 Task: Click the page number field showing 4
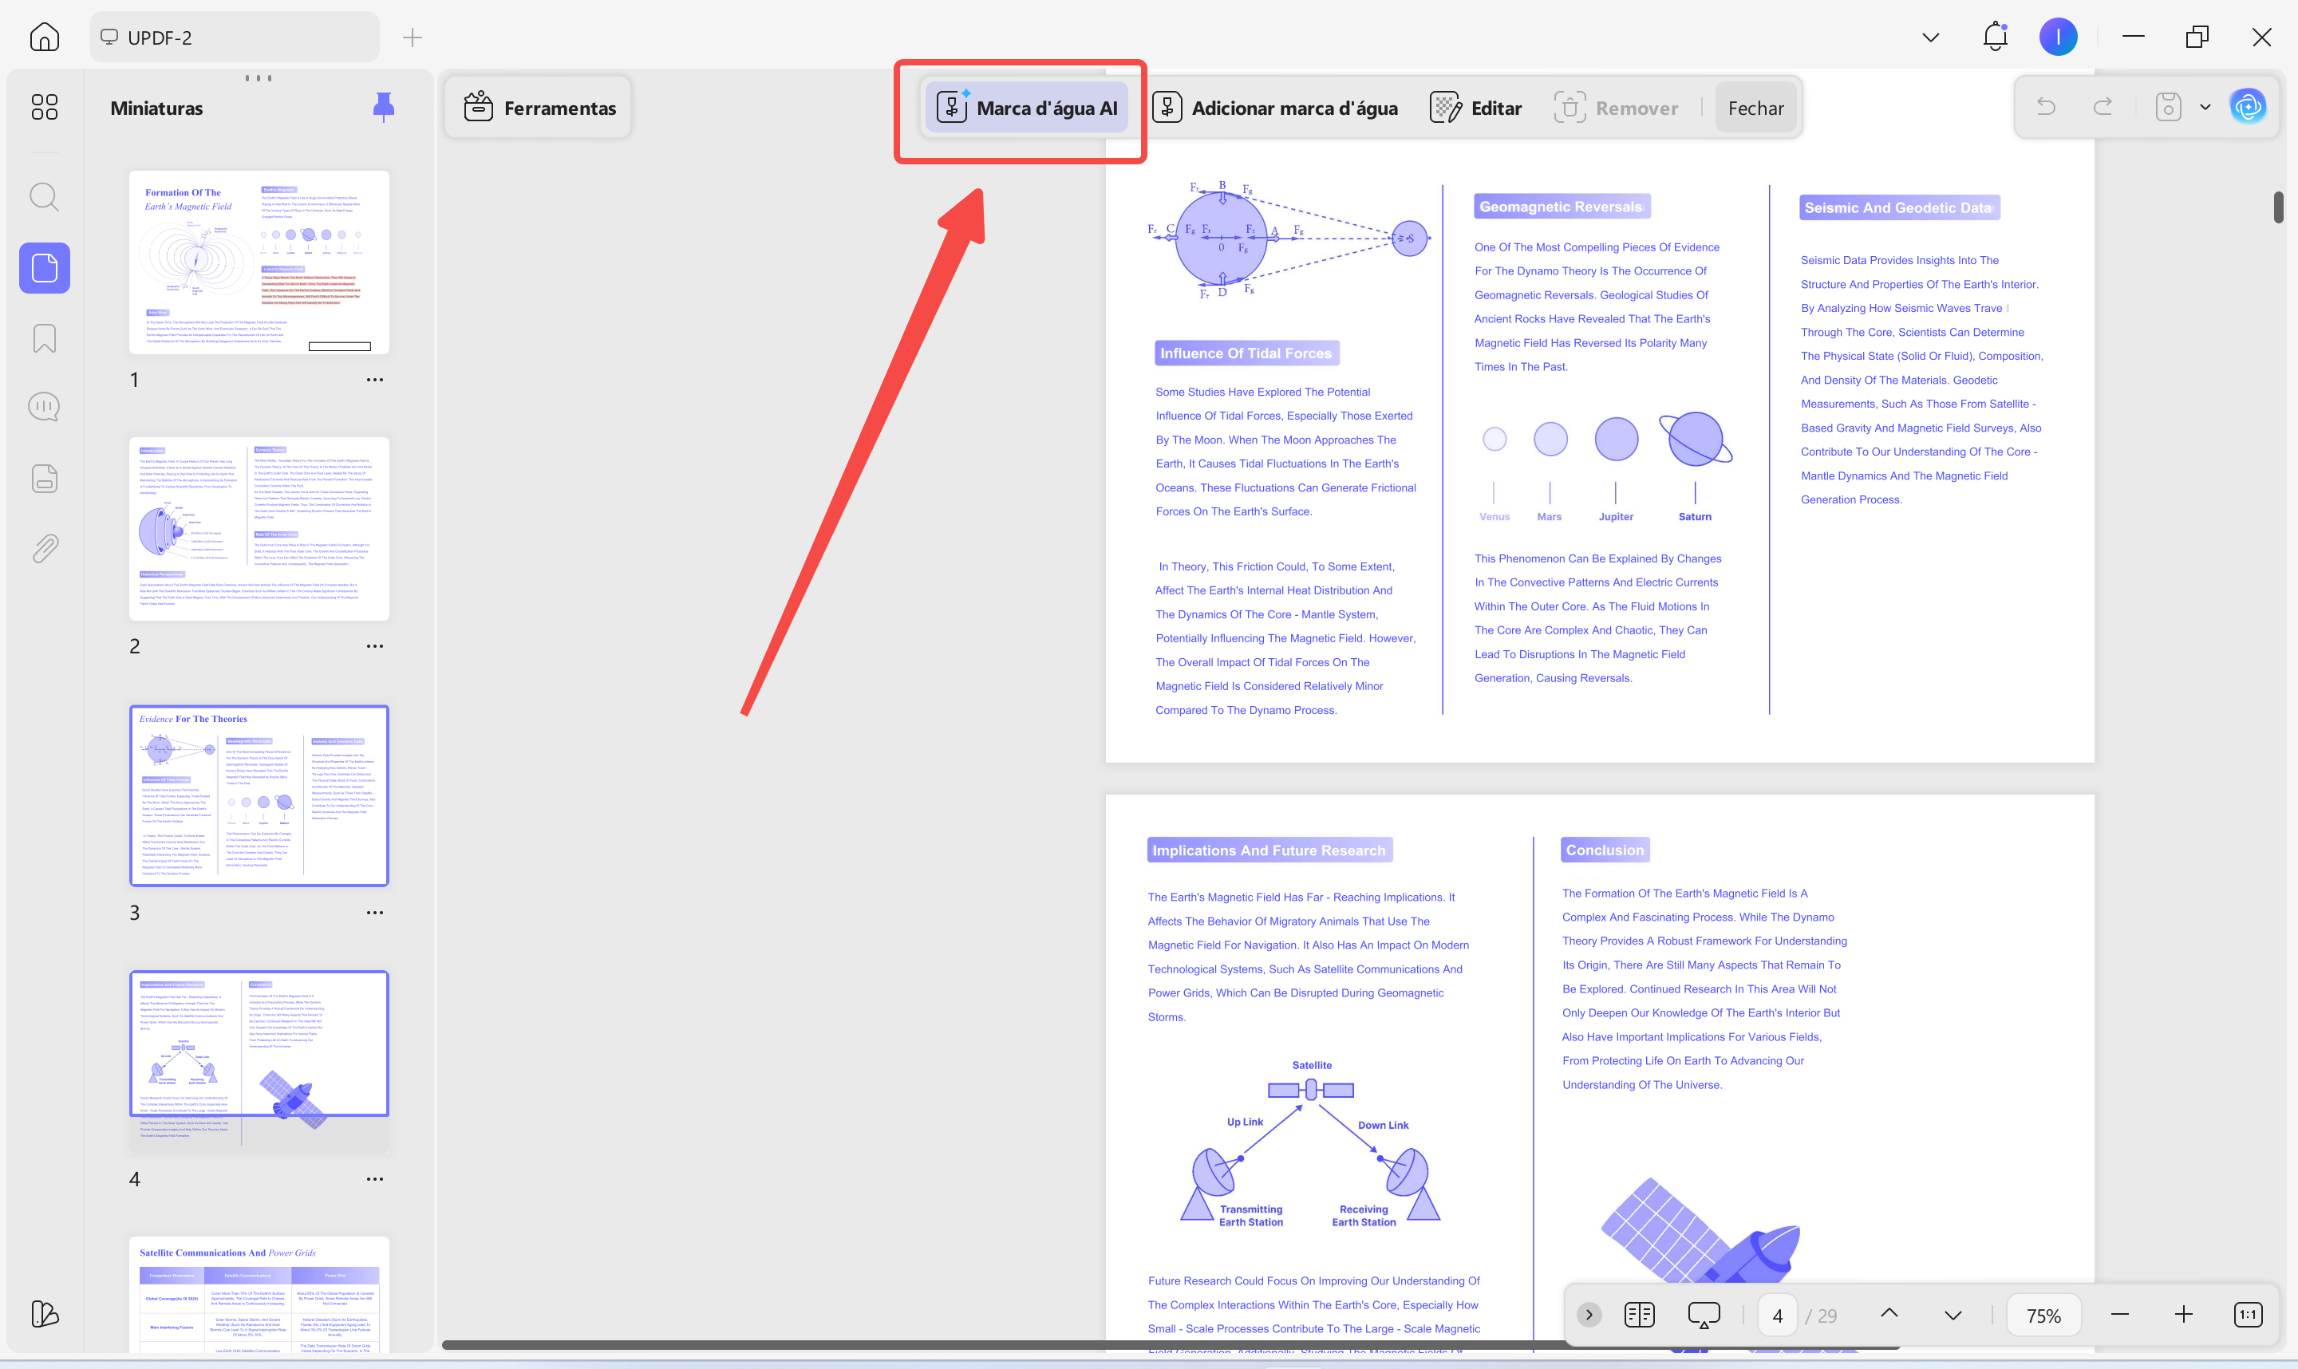click(1777, 1316)
